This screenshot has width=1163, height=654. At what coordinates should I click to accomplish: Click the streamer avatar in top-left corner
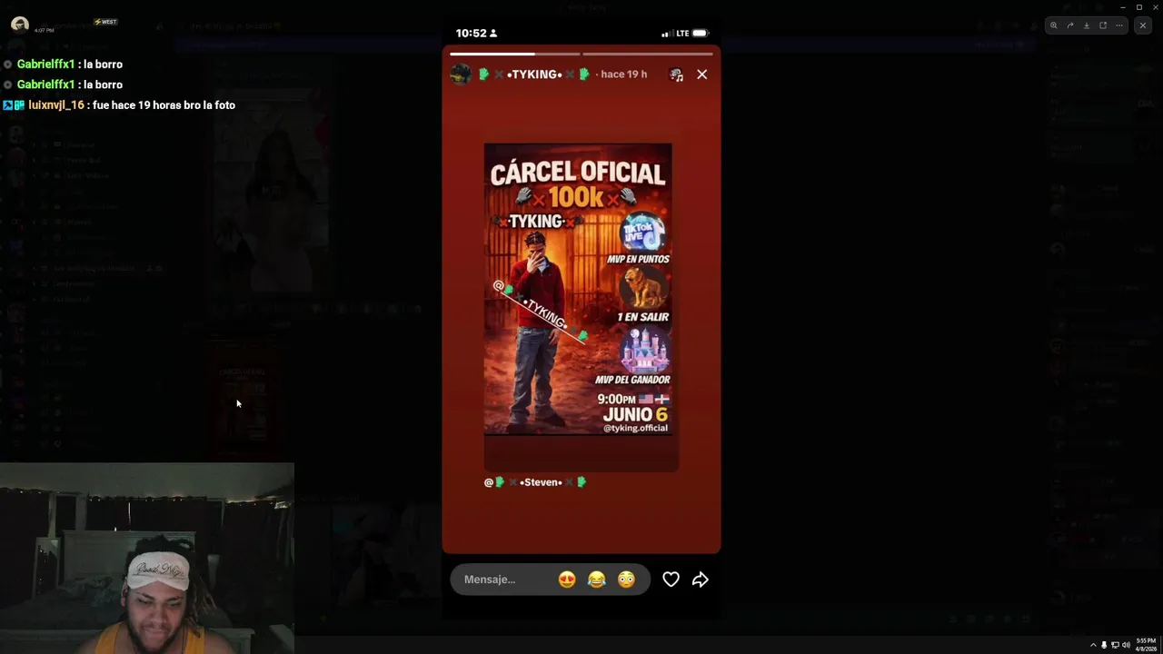click(x=20, y=25)
